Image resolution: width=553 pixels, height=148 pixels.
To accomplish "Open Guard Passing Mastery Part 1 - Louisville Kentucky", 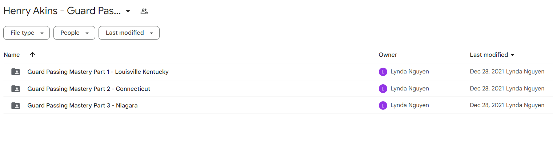I will click(x=98, y=72).
